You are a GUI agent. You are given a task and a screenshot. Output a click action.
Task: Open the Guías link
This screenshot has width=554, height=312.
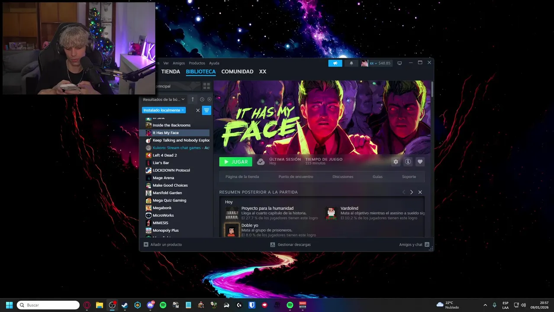pyautogui.click(x=377, y=177)
